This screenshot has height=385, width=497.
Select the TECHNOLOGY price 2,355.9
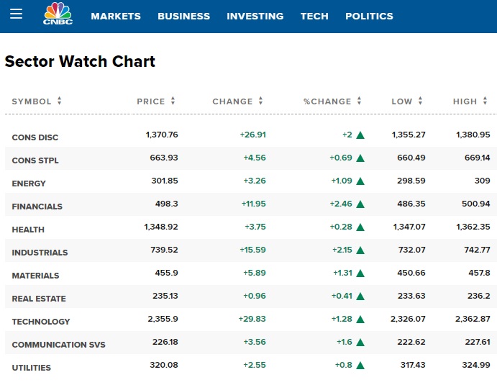[163, 319]
